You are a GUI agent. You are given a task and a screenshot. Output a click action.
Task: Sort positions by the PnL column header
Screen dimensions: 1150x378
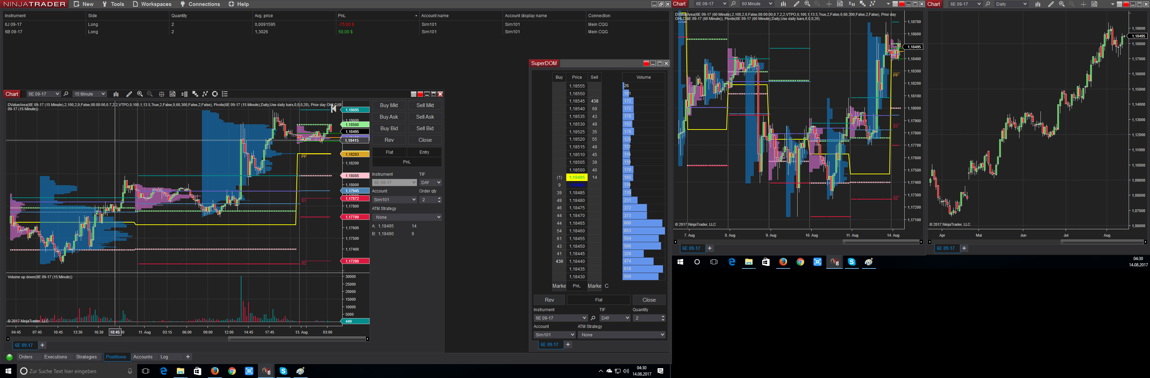377,16
